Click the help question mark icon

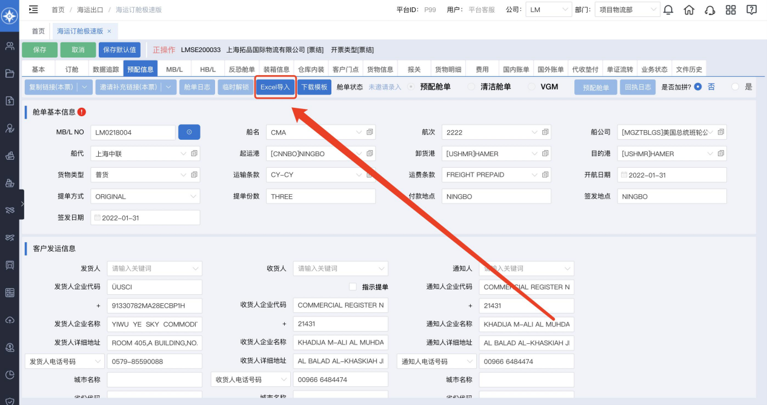752,10
